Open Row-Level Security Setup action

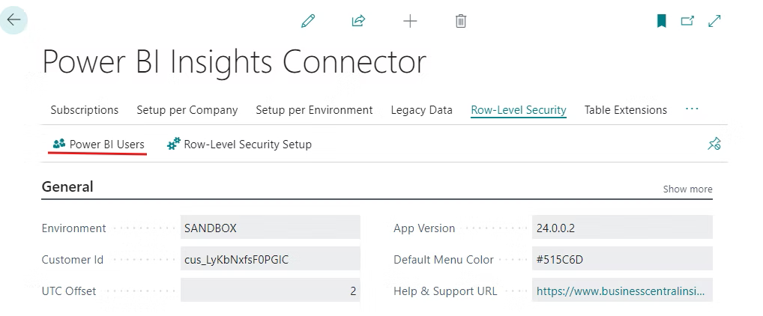click(x=239, y=144)
